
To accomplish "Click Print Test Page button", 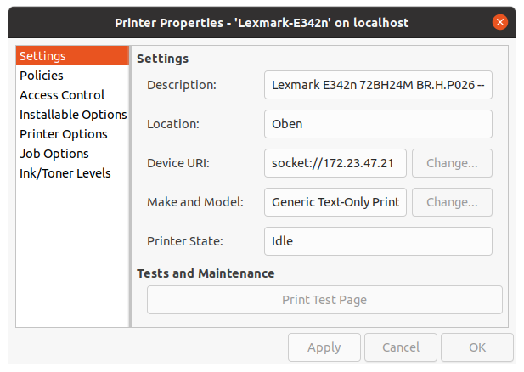I will [x=324, y=300].
